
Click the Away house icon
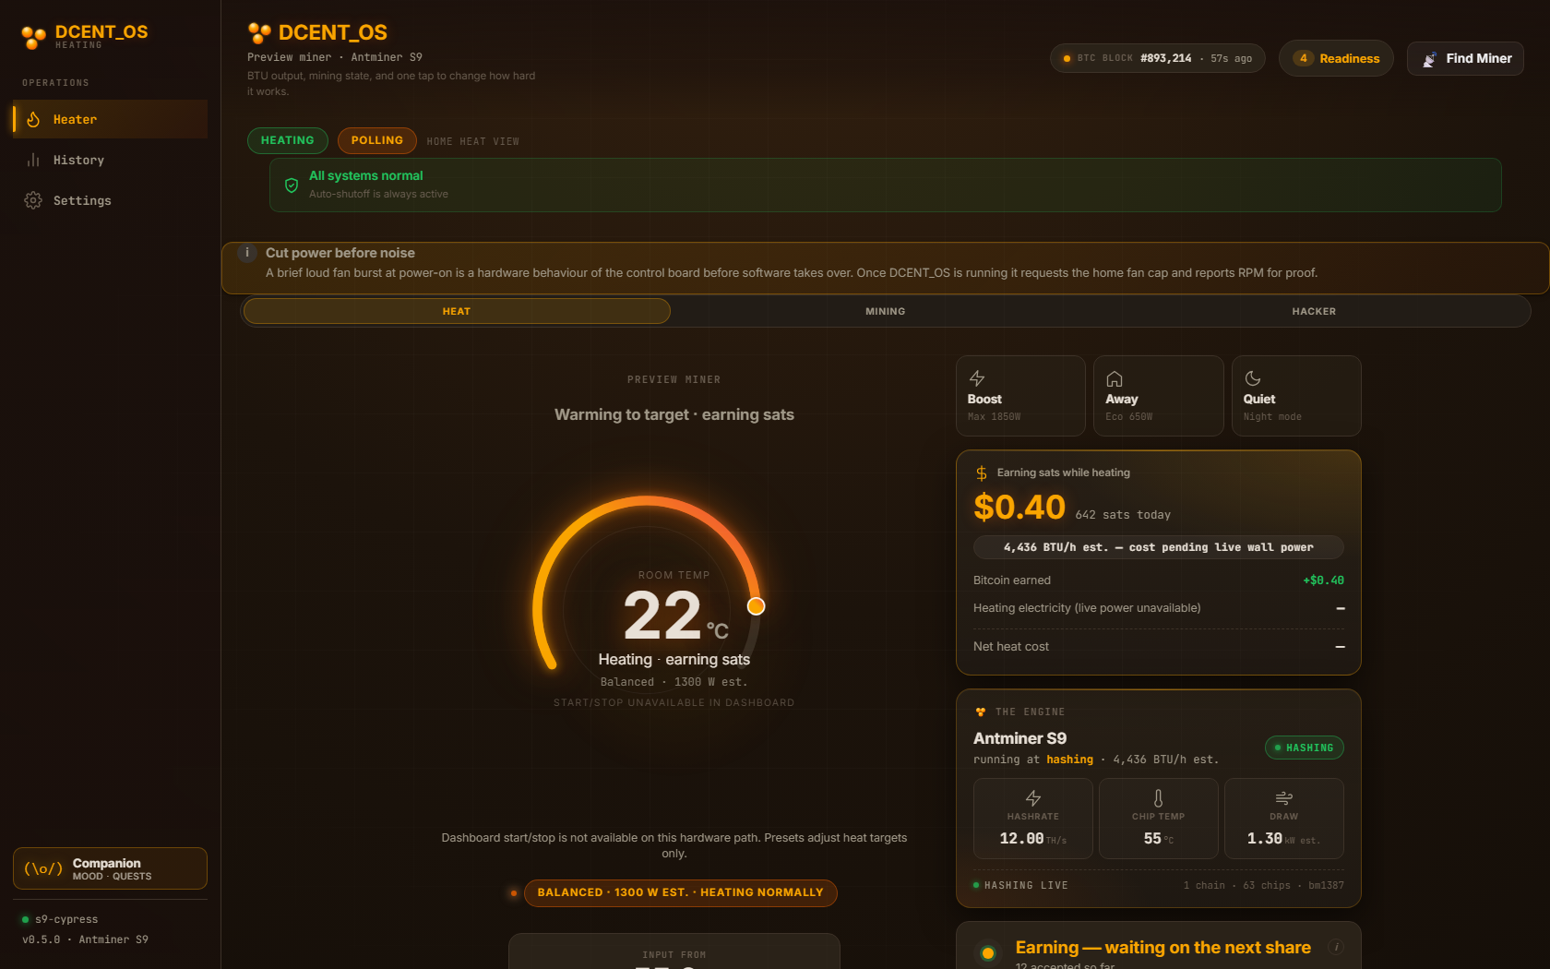pyautogui.click(x=1115, y=378)
